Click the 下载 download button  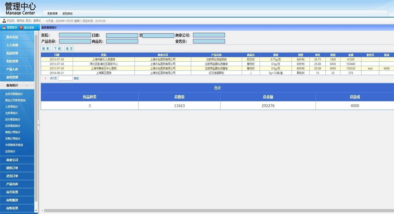point(57,49)
